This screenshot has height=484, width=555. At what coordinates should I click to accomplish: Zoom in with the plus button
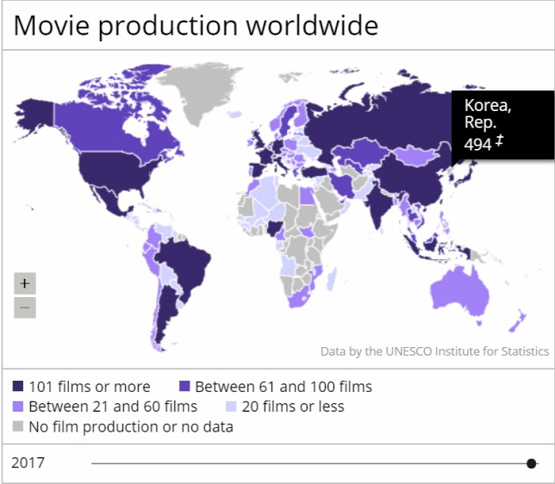pyautogui.click(x=25, y=283)
